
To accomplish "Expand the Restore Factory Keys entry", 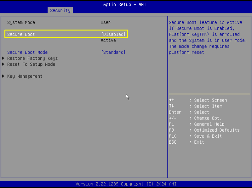I will (32, 58).
